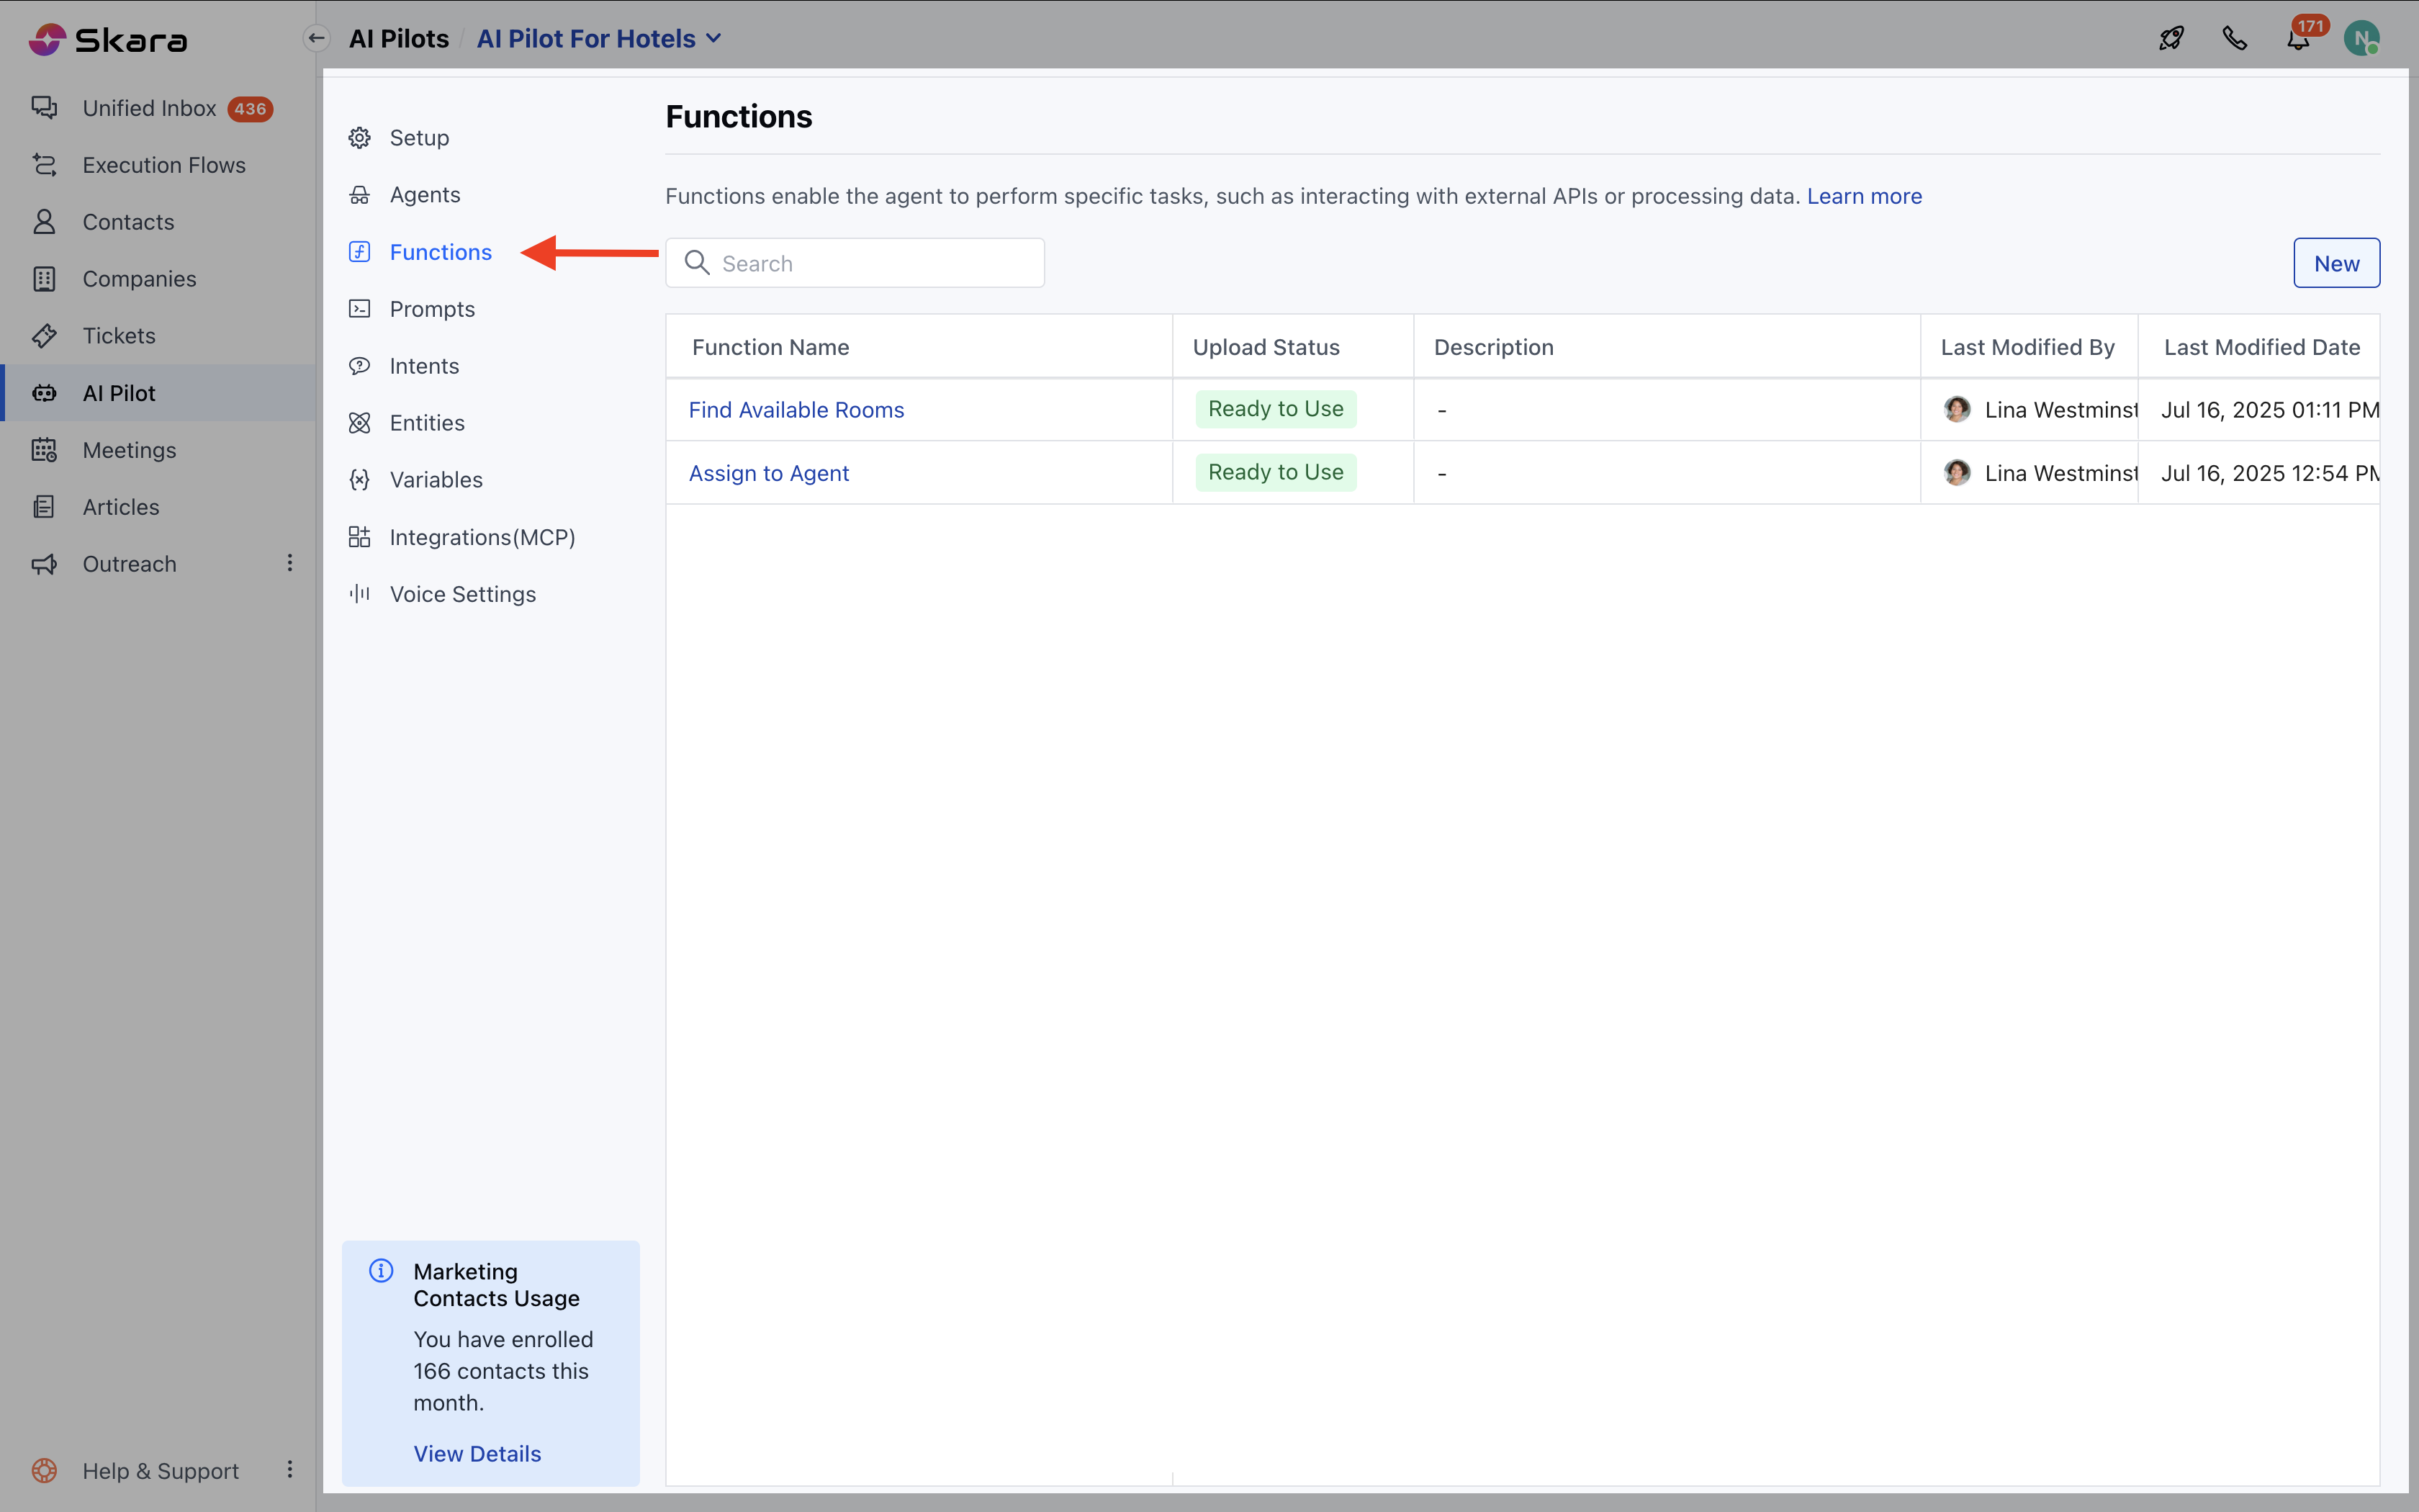The image size is (2419, 1512).
Task: Click the user avatar in top right
Action: 2361,39
